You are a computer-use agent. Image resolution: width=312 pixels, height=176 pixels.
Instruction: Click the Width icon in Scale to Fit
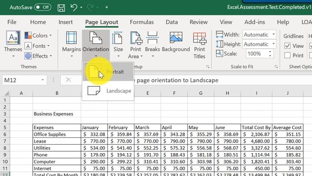coord(219,35)
